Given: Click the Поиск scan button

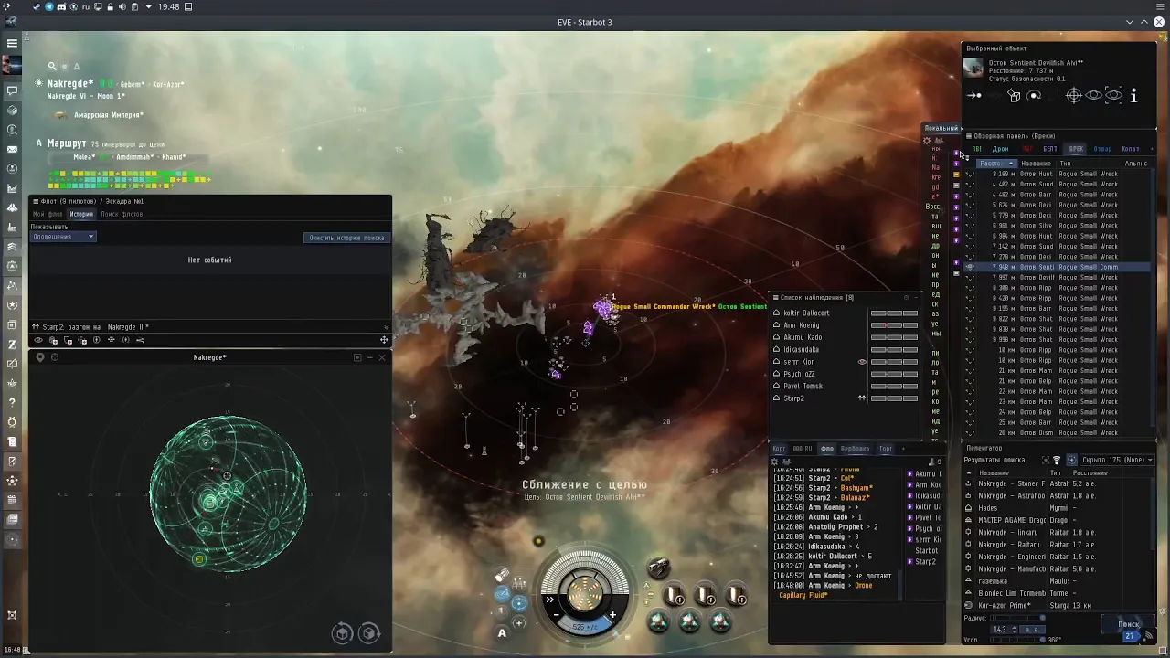Looking at the screenshot, I should point(1130,625).
